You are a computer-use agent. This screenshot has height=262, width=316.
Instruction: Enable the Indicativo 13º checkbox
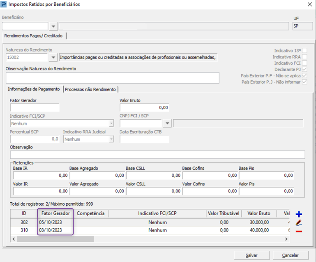[x=304, y=51]
